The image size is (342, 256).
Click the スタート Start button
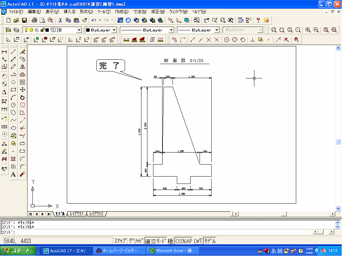coord(18,251)
